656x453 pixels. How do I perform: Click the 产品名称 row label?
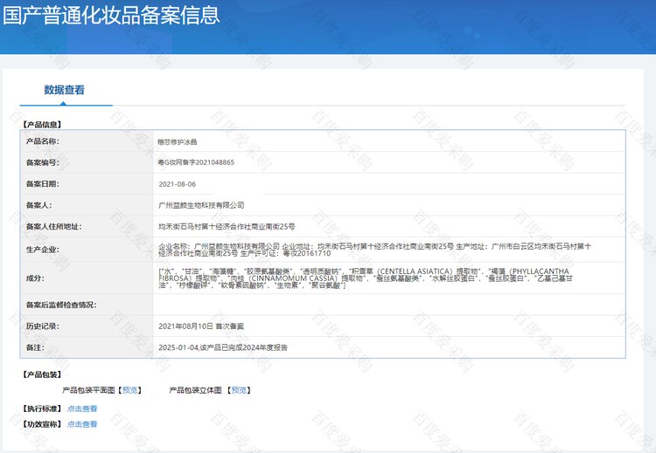[43, 141]
